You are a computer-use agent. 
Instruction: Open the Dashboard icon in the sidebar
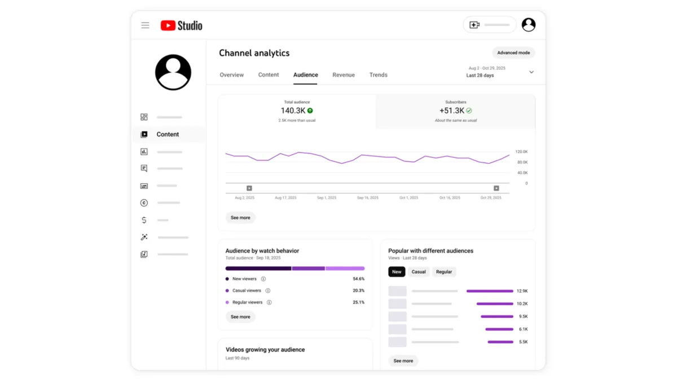[x=144, y=117]
